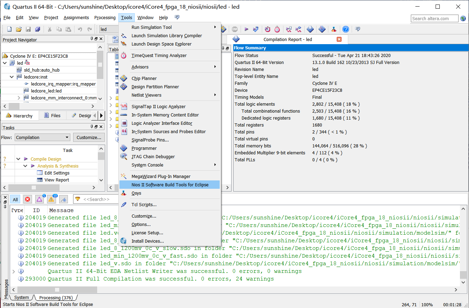Toggle the warning messages filter
The width and height of the screenshot is (469, 308).
pyautogui.click(x=51, y=200)
